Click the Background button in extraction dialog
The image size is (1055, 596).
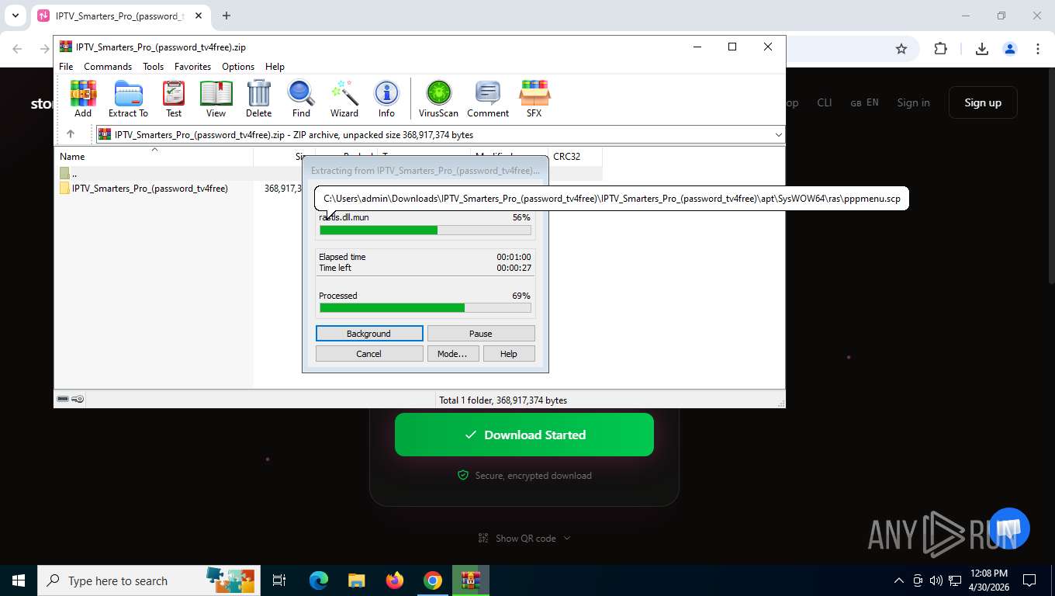[369, 334]
